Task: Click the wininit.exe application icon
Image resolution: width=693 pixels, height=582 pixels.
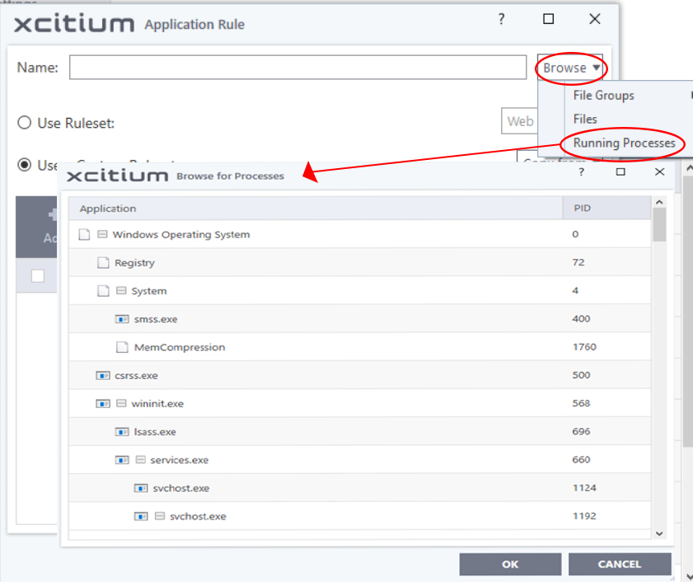Action: (103, 404)
